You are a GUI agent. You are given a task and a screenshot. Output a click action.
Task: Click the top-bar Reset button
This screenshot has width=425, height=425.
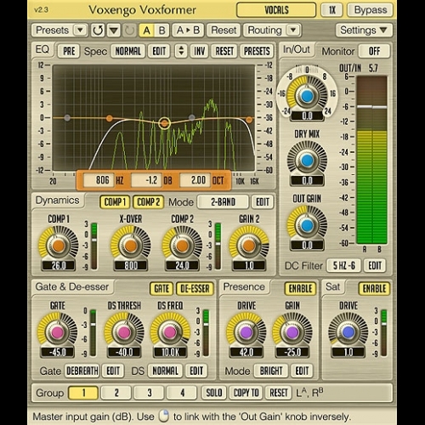(x=224, y=31)
